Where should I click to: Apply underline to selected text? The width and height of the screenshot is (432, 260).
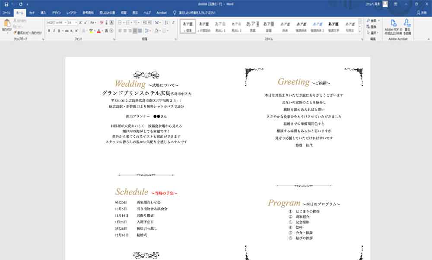click(x=59, y=30)
